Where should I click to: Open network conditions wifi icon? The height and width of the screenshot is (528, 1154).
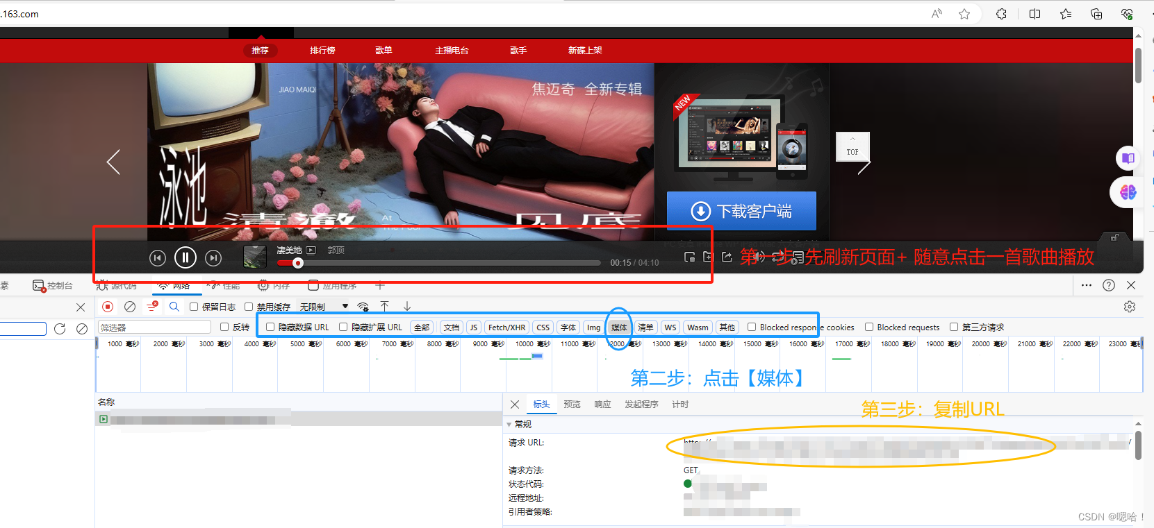coord(363,307)
